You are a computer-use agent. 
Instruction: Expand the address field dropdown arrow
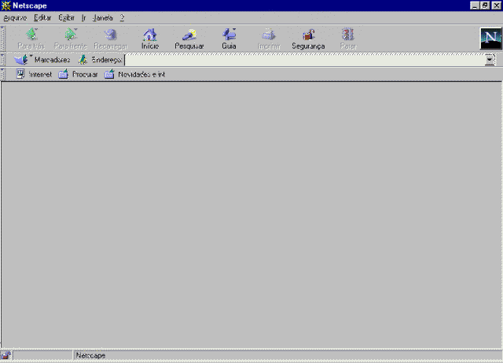490,60
